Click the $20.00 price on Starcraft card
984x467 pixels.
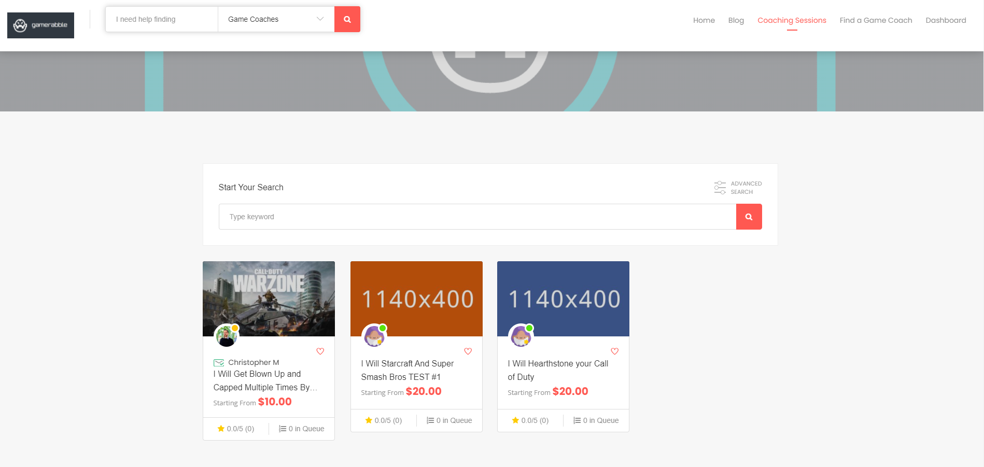pos(424,391)
